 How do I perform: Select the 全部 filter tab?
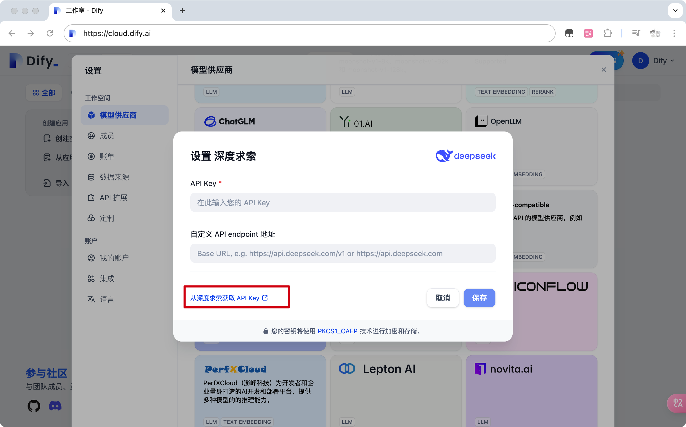tap(43, 92)
